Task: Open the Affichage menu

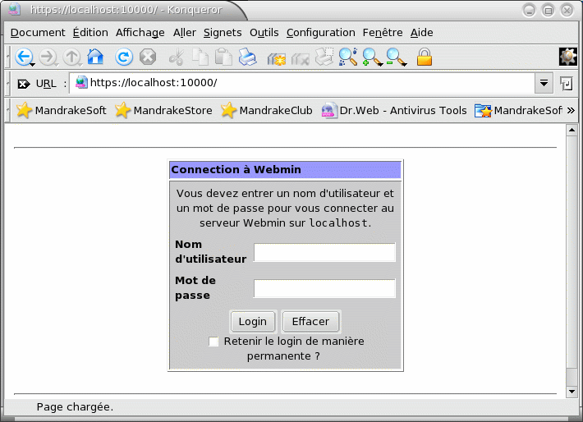Action: coord(140,33)
